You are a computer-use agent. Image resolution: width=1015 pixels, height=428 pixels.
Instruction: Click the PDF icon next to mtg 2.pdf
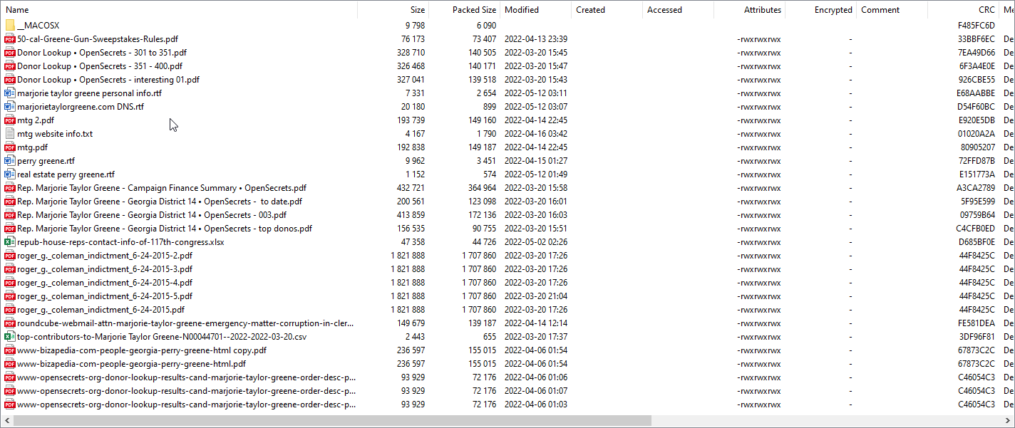10,120
